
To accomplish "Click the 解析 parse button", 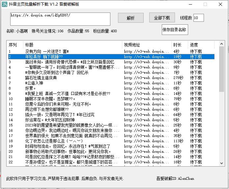I will tap(131, 18).
